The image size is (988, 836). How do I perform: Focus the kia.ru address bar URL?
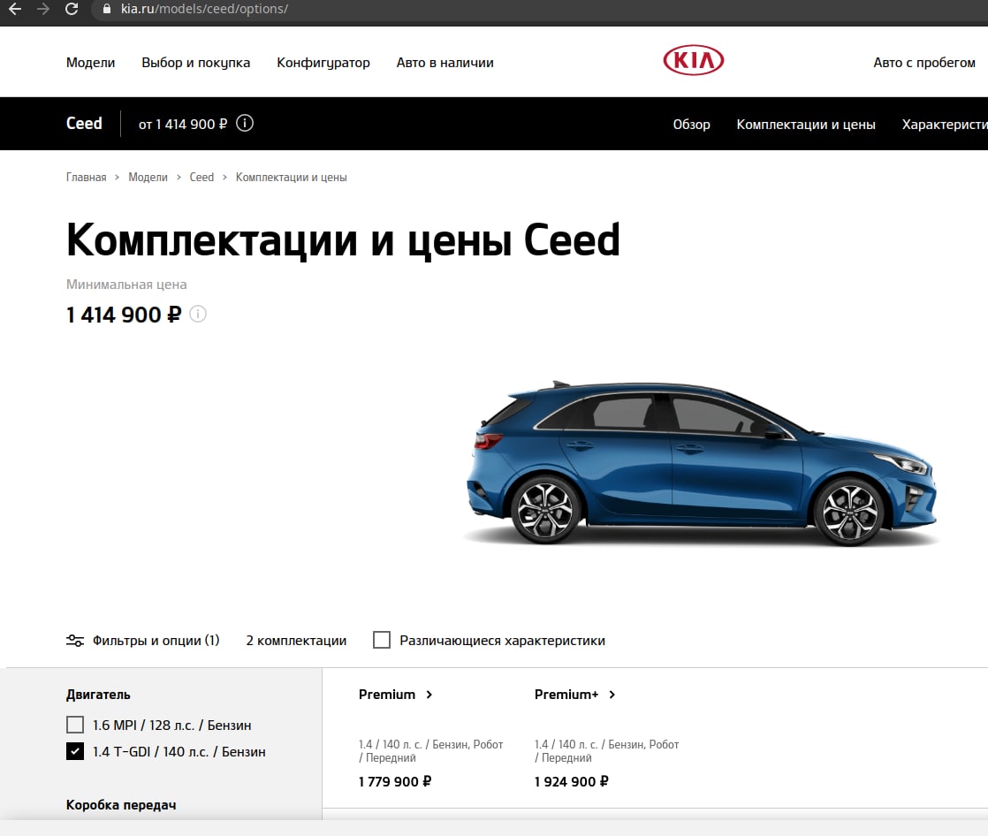click(204, 9)
